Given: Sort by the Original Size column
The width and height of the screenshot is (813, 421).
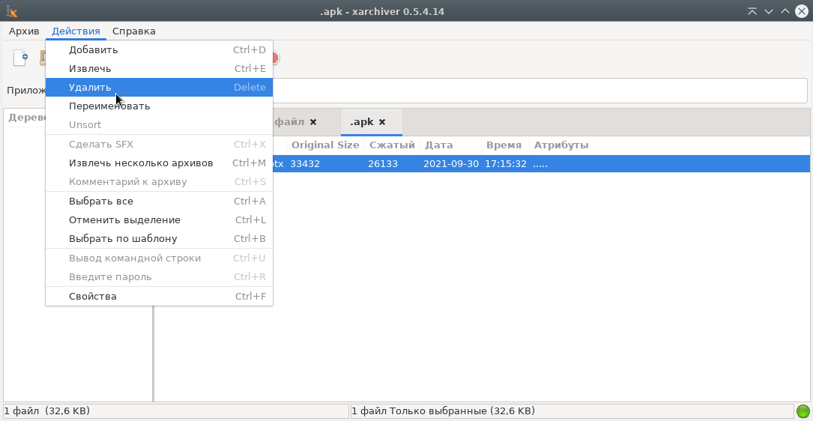Looking at the screenshot, I should tap(325, 145).
